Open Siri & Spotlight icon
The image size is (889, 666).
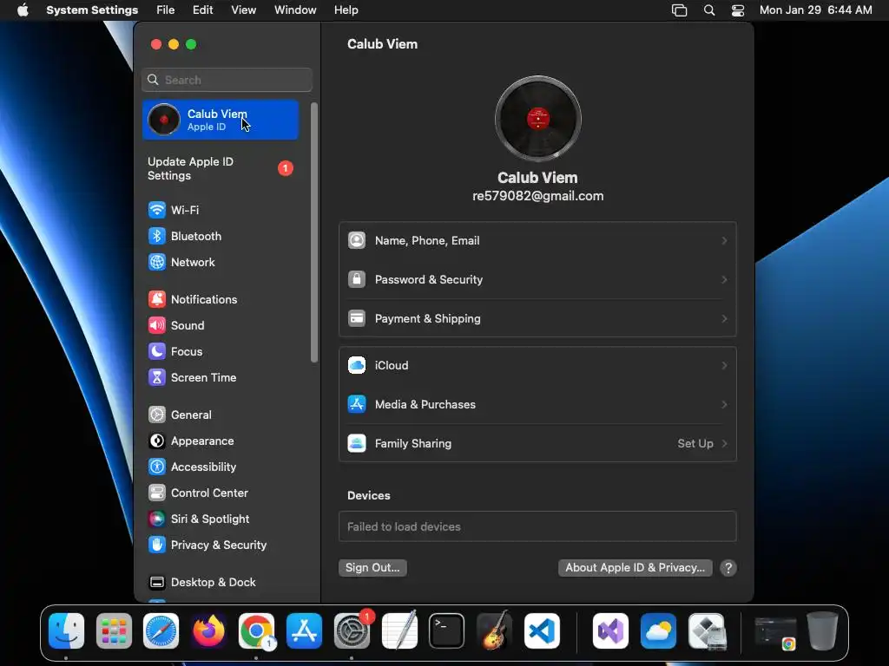[x=157, y=519]
